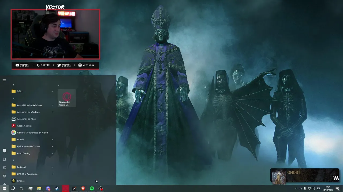This screenshot has width=343, height=192.
Task: Expand Aplicaciones de Chrome folder
Action: 32,146
